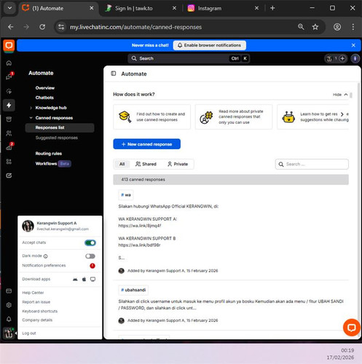Open Suggested responses menu item
This screenshot has height=364, width=362.
(x=57, y=138)
